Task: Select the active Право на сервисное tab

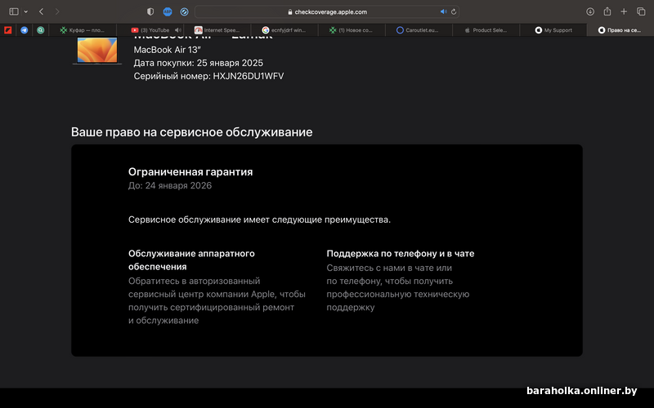Action: click(620, 30)
